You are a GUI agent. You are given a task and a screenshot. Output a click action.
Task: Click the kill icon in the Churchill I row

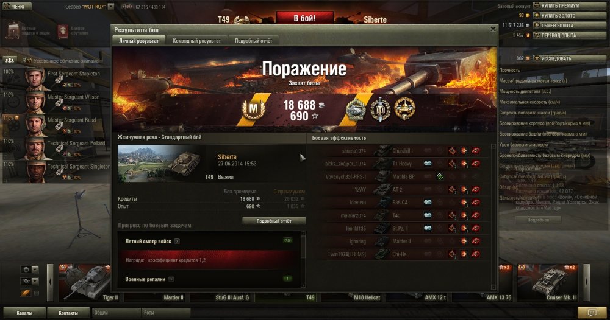(476, 150)
